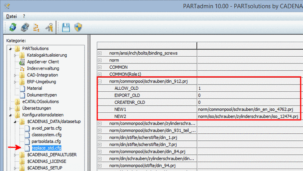Click the din_931_teil_ row text

[152, 131]
